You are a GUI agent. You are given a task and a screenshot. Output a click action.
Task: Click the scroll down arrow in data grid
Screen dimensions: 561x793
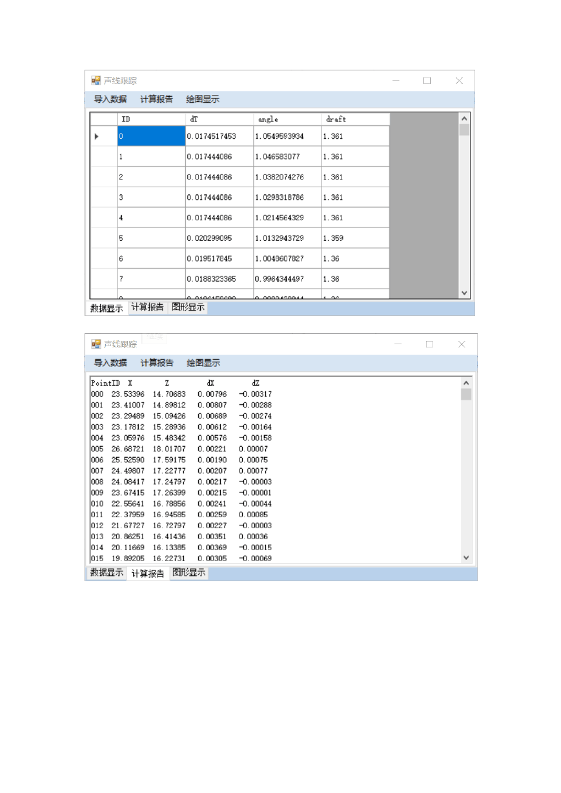click(x=464, y=293)
